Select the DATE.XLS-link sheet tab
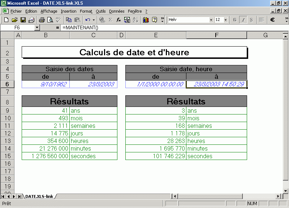The image size is (289, 208). point(39,196)
